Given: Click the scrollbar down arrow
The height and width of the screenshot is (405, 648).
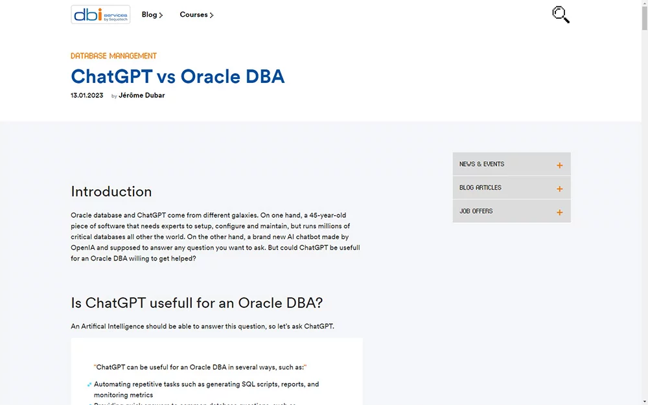Looking at the screenshot, I should pyautogui.click(x=644, y=402).
